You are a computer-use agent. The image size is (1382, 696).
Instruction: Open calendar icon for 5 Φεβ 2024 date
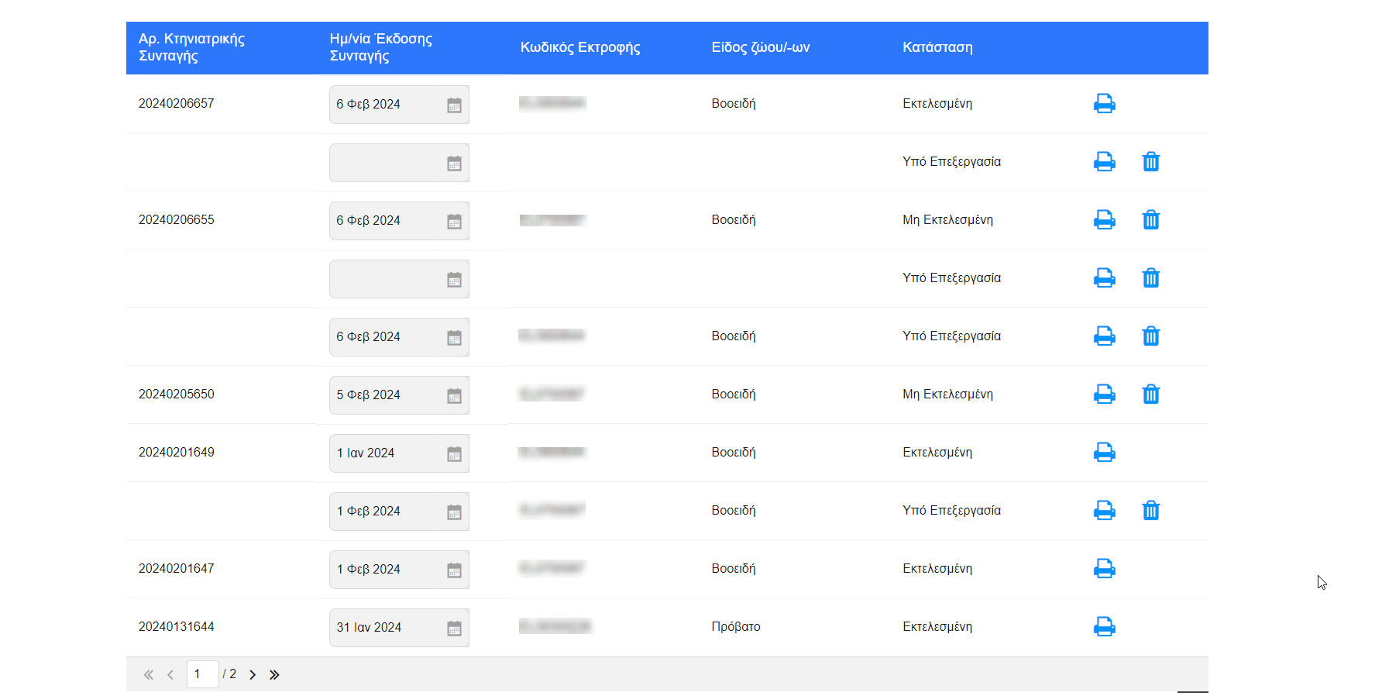point(454,395)
